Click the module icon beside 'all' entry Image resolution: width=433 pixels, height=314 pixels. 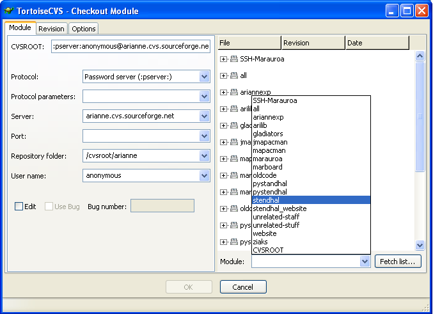coord(234,75)
